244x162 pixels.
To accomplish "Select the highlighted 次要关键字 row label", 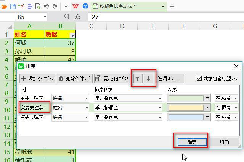I will coord(32,108).
